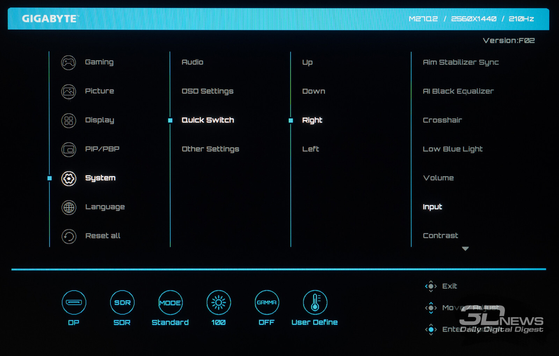Image resolution: width=559 pixels, height=356 pixels.
Task: Select the Quick Switch menu entry
Action: point(208,120)
